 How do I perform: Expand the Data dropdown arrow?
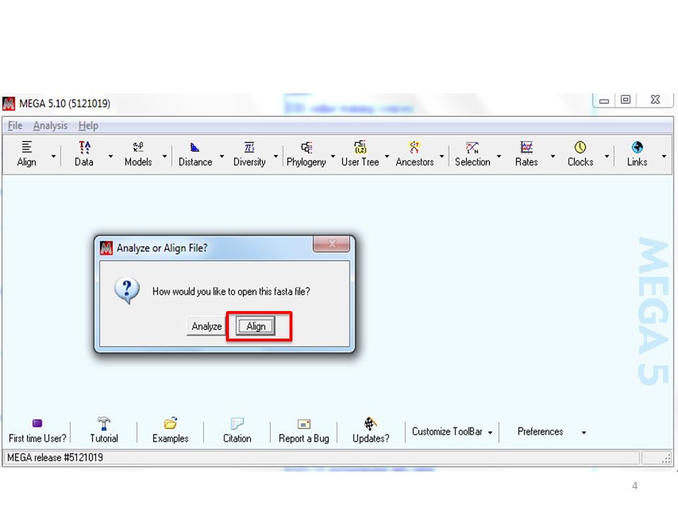(x=111, y=156)
